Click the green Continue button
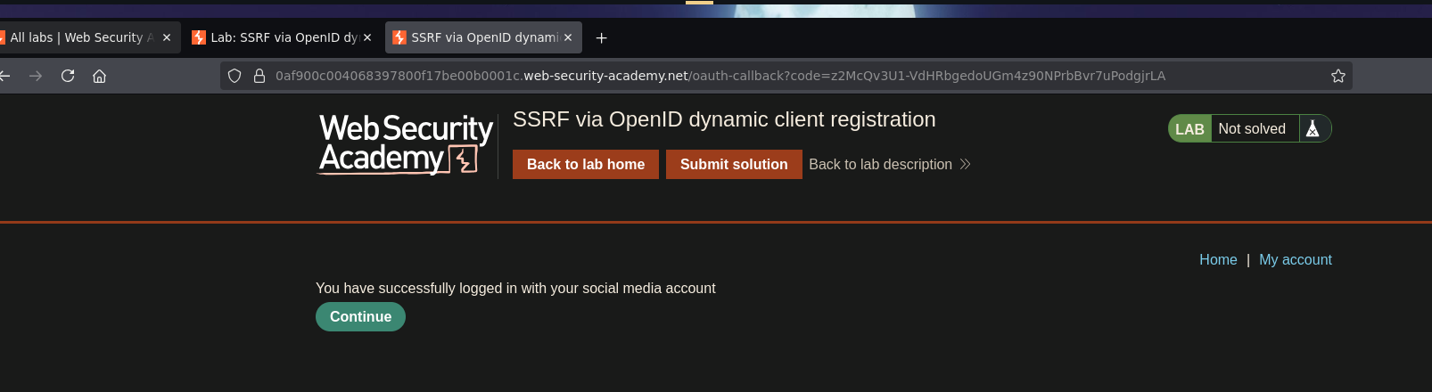 (360, 316)
